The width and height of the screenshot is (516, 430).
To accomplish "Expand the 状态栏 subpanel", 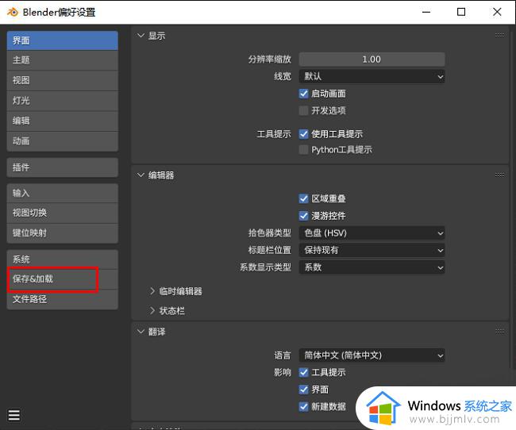I will (152, 310).
